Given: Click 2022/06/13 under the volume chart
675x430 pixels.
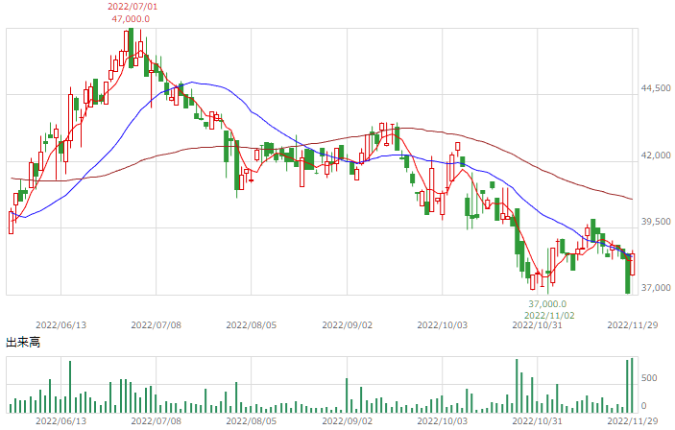Looking at the screenshot, I should [60, 421].
